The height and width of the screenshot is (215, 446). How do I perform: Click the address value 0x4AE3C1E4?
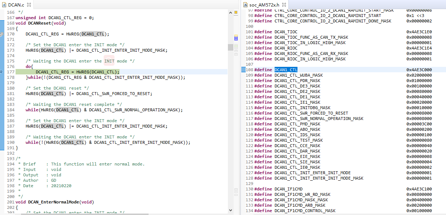[419, 48]
